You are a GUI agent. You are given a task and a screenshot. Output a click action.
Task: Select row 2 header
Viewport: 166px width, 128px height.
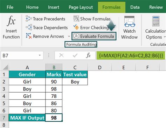coord(4,82)
